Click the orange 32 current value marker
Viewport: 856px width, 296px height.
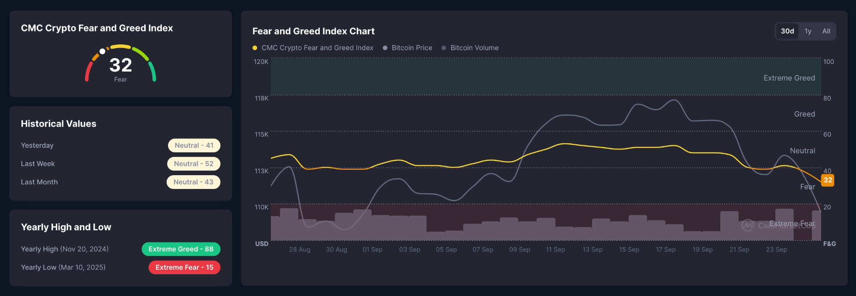pyautogui.click(x=828, y=180)
